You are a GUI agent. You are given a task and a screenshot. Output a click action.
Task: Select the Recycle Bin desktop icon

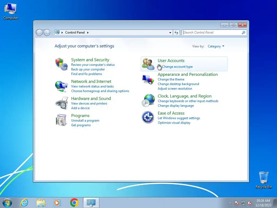263,180
